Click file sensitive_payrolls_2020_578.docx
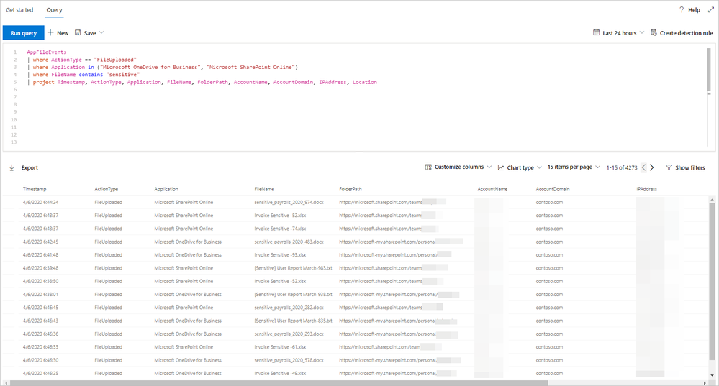 tap(289, 360)
